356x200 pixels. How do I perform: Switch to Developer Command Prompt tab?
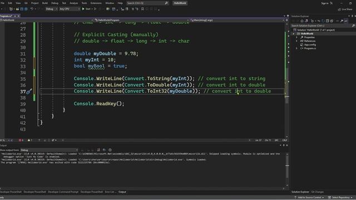pos(63,192)
